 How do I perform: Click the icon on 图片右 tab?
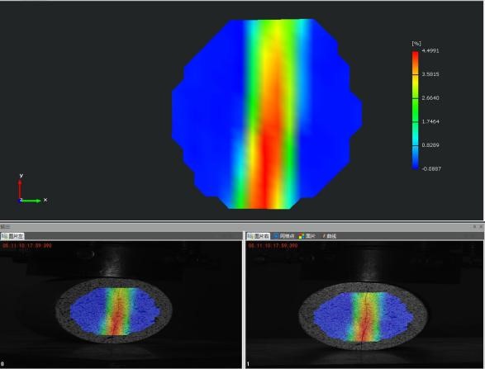(251, 236)
